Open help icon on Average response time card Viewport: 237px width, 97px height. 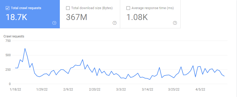[175, 23]
